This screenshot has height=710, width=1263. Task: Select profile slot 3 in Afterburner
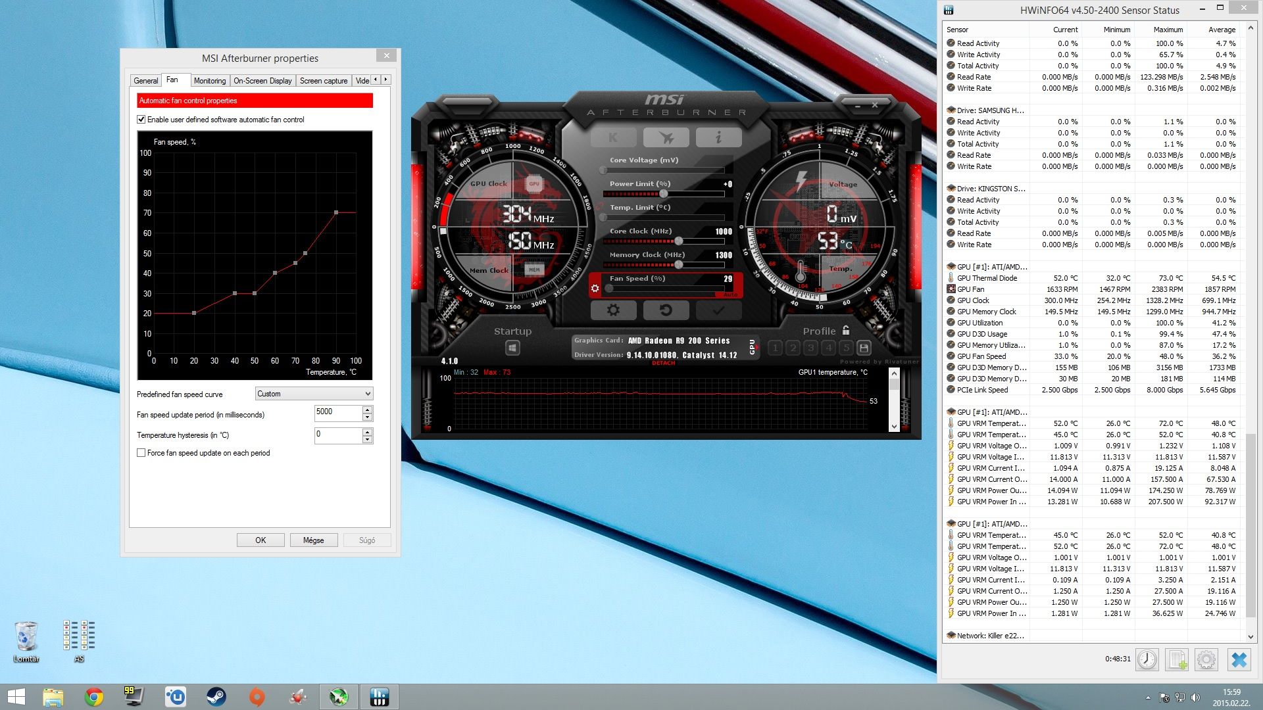coord(810,348)
